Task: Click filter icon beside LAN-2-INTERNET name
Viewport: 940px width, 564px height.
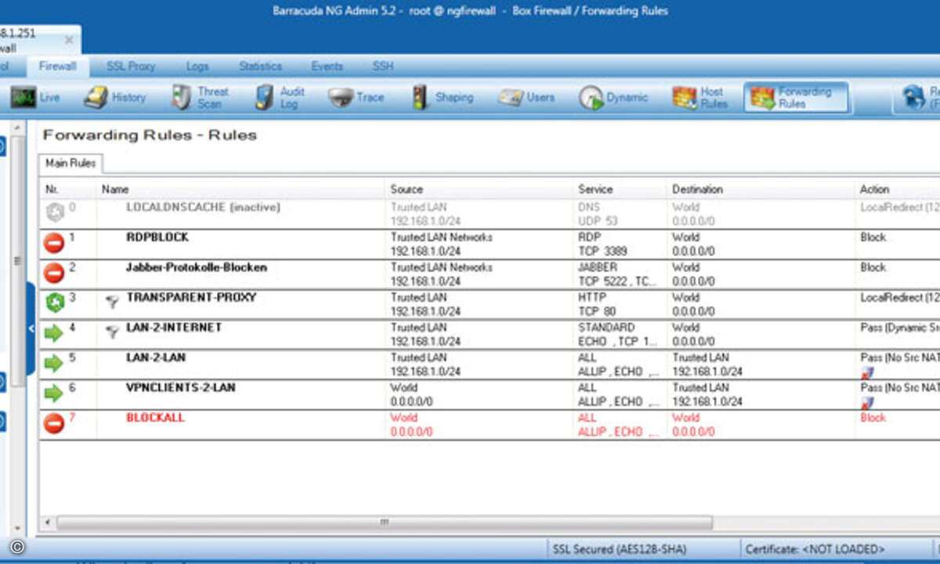Action: (x=111, y=331)
